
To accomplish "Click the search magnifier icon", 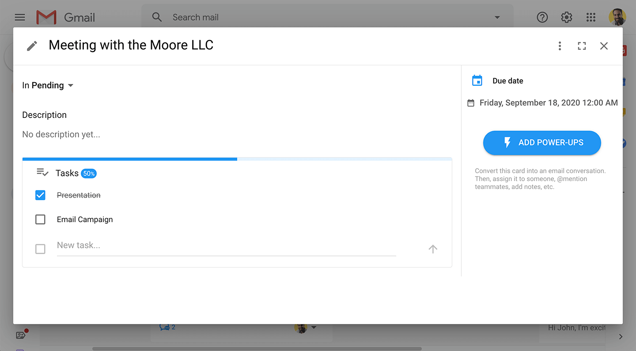I will click(x=157, y=17).
